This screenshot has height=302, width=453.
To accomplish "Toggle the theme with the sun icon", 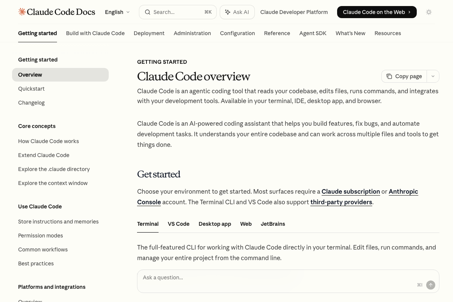I will 429,12.
